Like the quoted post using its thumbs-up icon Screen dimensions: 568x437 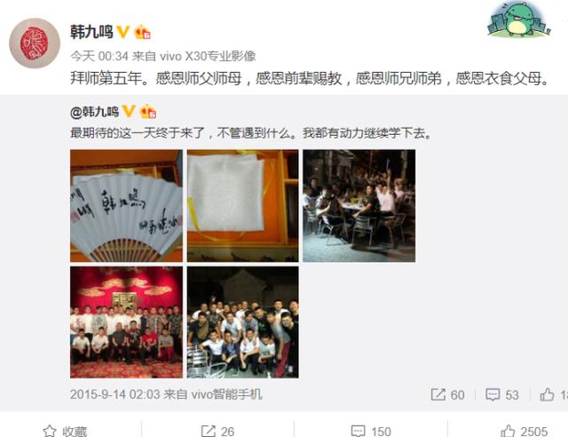(x=547, y=394)
